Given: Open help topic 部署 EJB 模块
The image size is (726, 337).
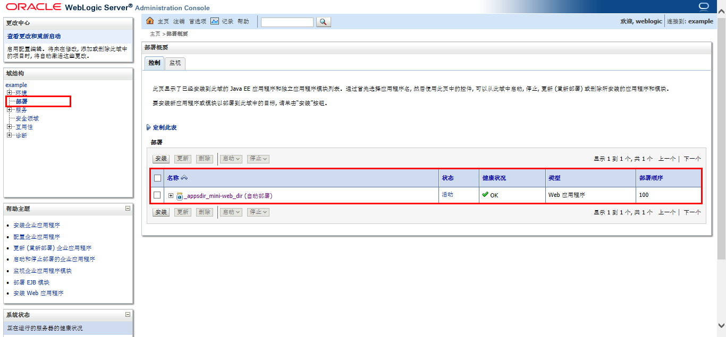Looking at the screenshot, I should (31, 282).
